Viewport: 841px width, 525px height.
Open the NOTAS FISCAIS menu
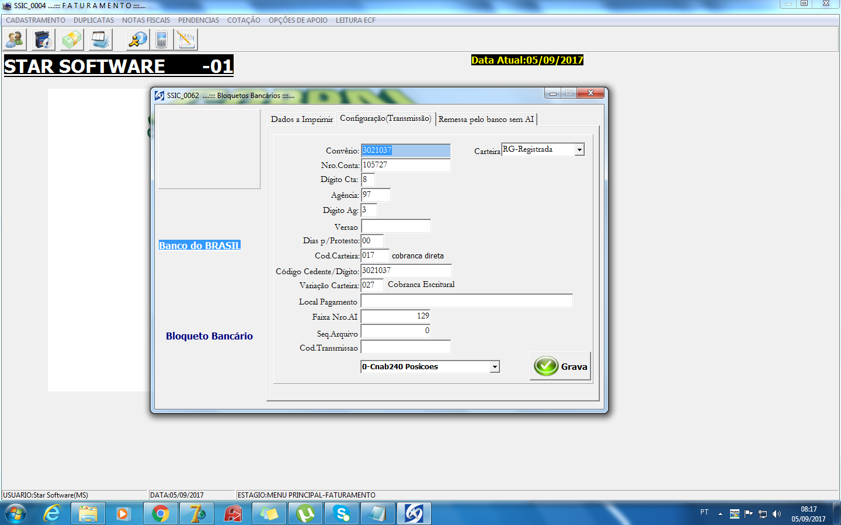point(146,20)
